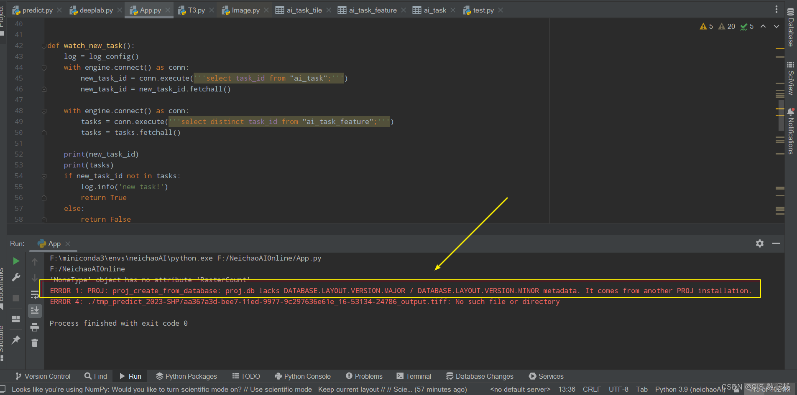Pin the Run tab
Screen dimensions: 797x395
[x=16, y=340]
